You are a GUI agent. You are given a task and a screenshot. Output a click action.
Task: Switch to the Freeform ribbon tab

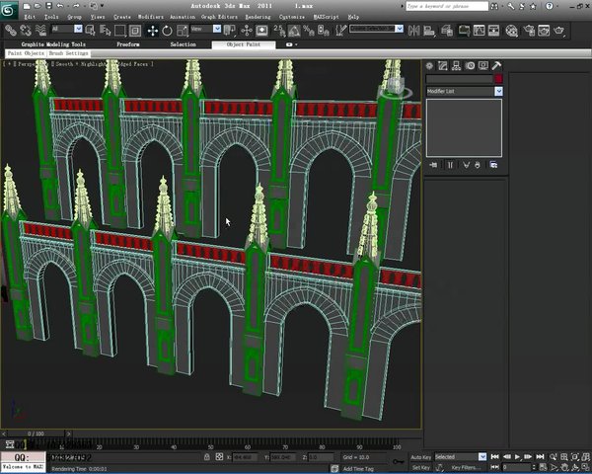pos(128,44)
